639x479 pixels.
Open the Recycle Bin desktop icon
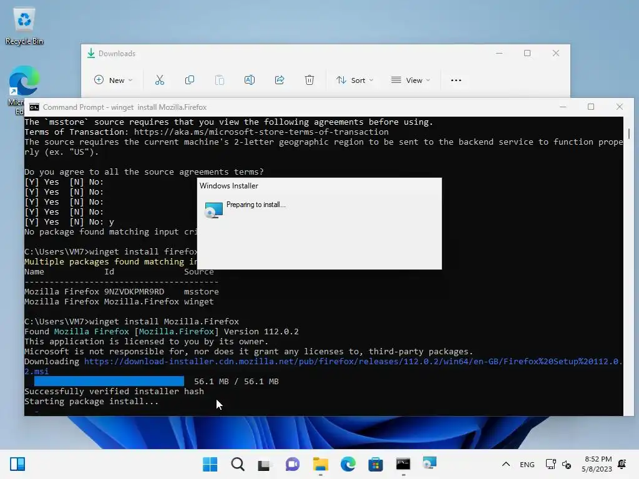[x=24, y=26]
